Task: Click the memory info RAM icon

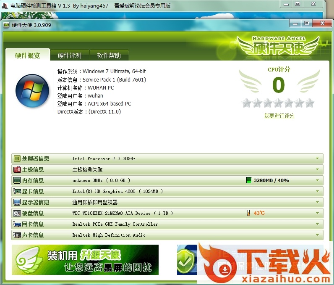Action: (x=17, y=180)
